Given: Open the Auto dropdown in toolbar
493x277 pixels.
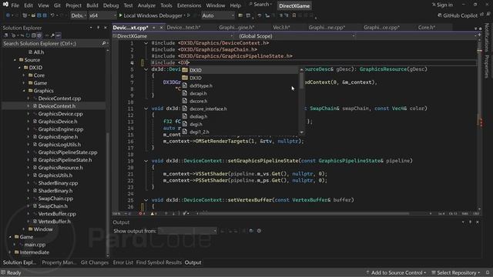Looking at the screenshot, I should click(x=218, y=15).
